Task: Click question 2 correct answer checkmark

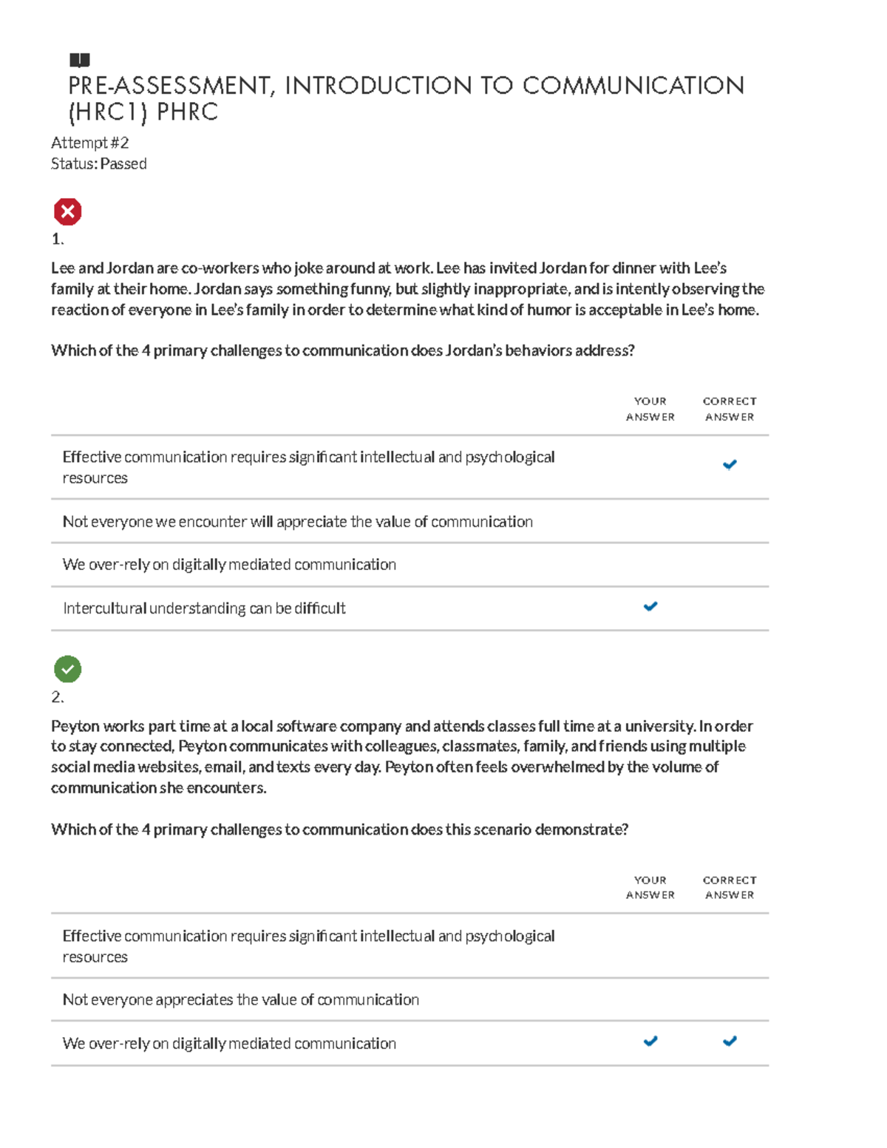Action: tap(730, 1042)
